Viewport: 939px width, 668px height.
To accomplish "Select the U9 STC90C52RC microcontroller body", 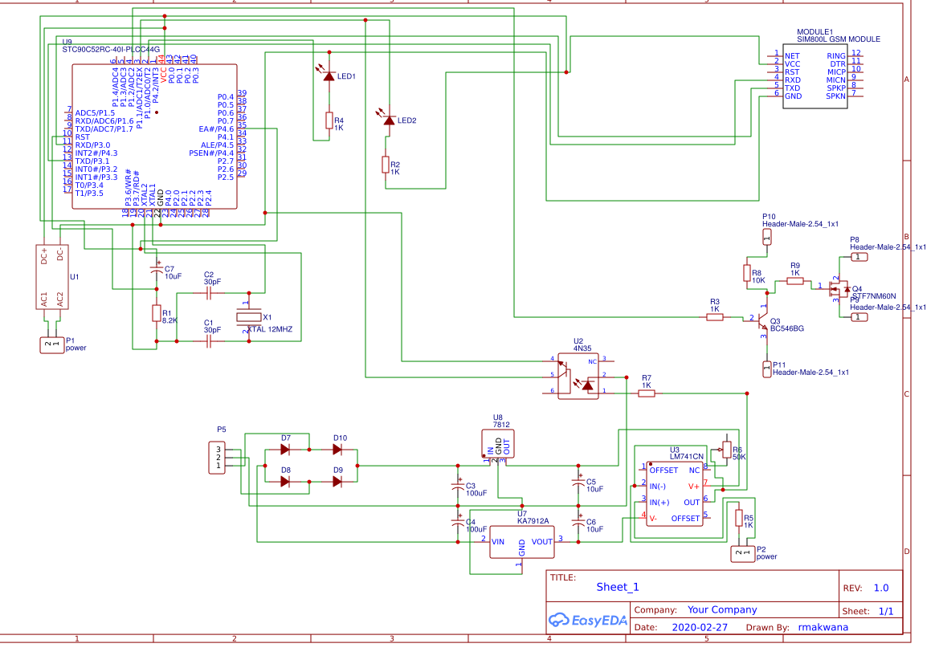I will (154, 136).
